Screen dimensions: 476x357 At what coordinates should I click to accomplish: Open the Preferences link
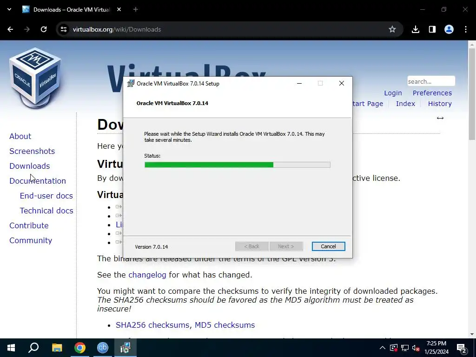pyautogui.click(x=432, y=93)
